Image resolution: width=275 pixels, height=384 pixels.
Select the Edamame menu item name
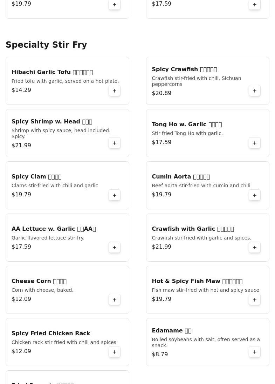[x=172, y=331]
